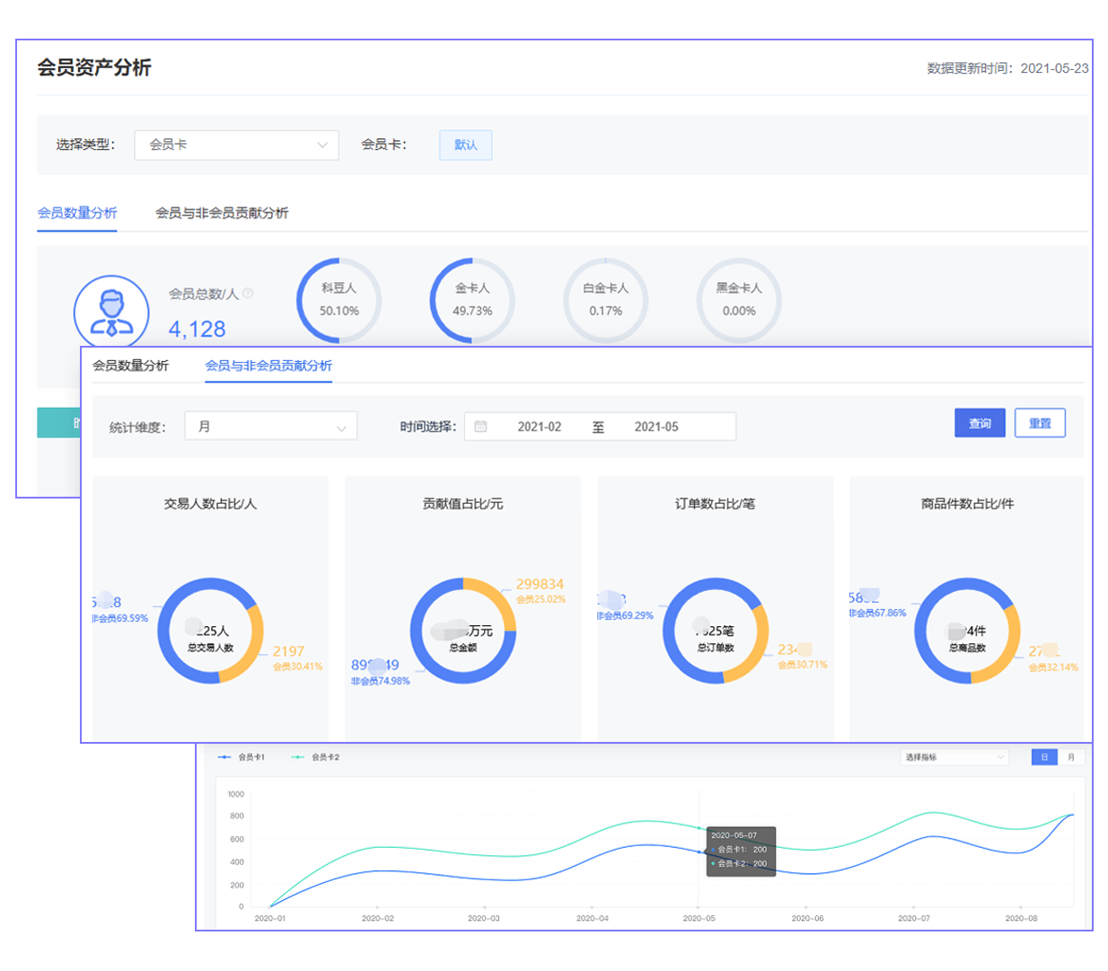Click the 查询 button
This screenshot has width=1108, height=971.
coord(979,423)
